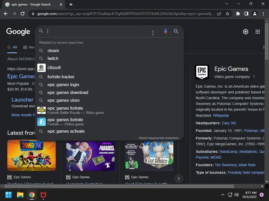The height and width of the screenshot is (201, 269).
Task: Show hidden system tray icons
Action: point(223,195)
